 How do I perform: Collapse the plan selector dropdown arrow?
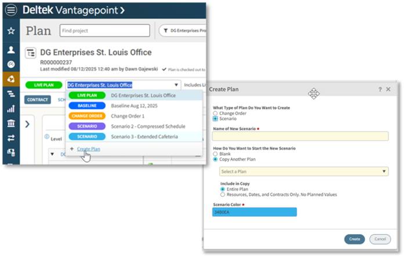pyautogui.click(x=176, y=85)
